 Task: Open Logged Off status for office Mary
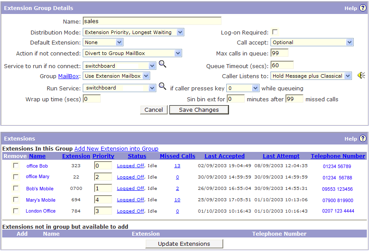[130, 177]
